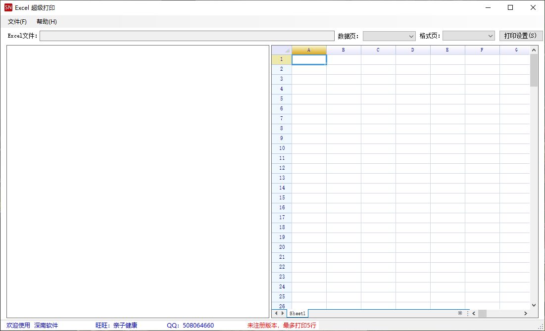Viewport: 545px width, 331px height.
Task: Click the horizontal scrollbar thumb
Action: pos(483,313)
